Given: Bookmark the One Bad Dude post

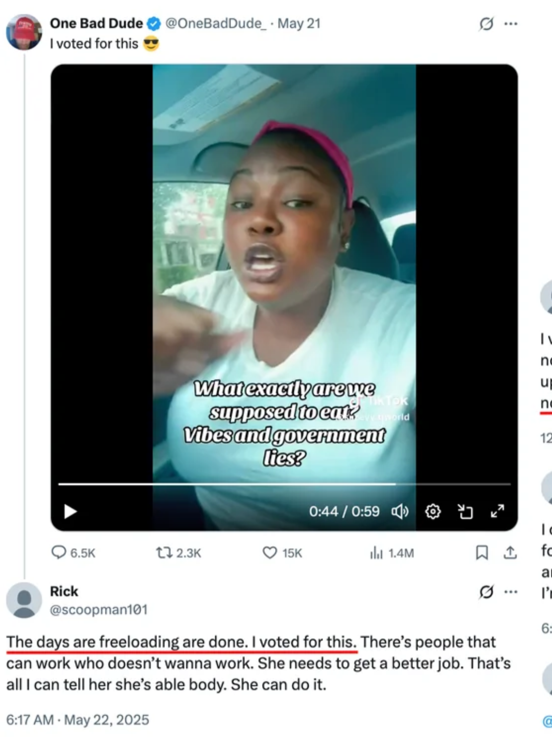Looking at the screenshot, I should (481, 553).
